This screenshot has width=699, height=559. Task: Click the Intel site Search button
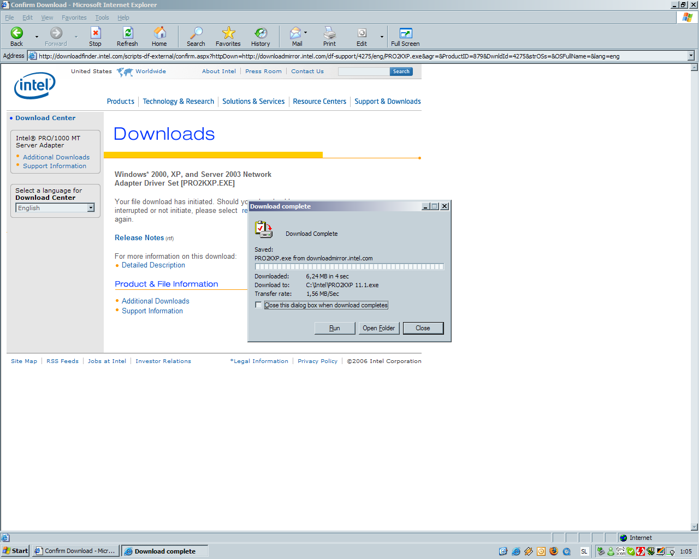[401, 72]
